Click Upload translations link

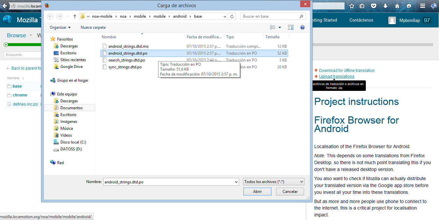pos(336,76)
